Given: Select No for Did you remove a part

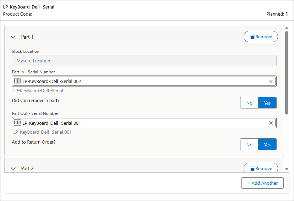Looking at the screenshot, I should pos(249,103).
